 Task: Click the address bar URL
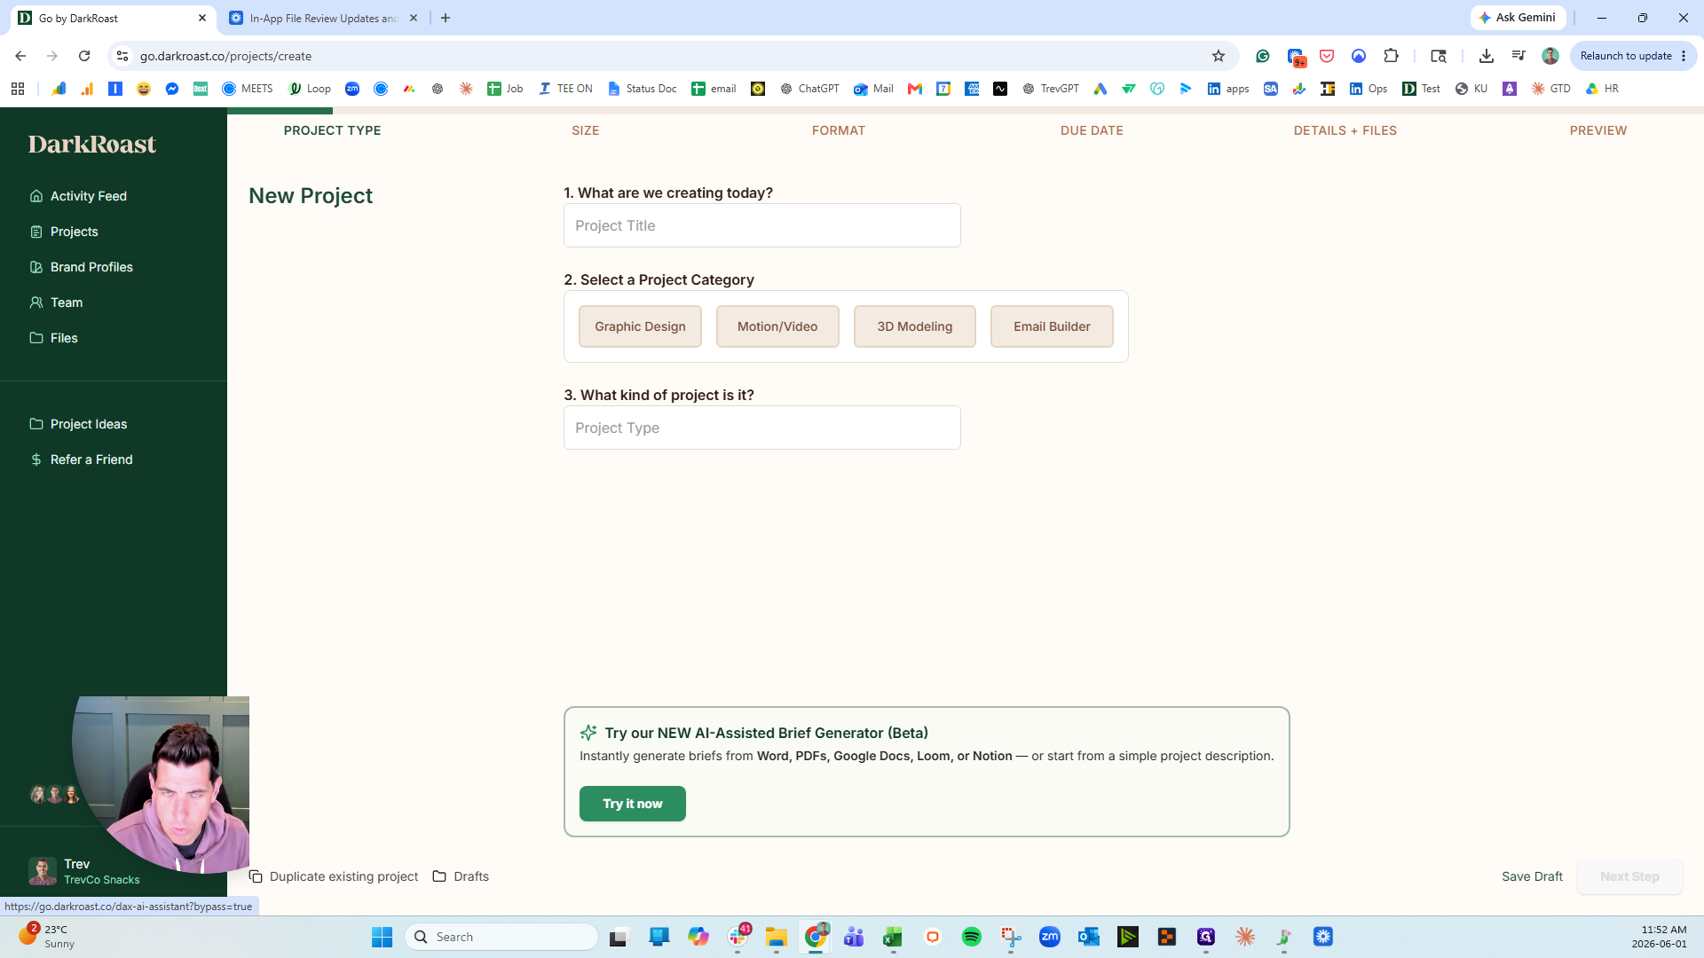(225, 56)
